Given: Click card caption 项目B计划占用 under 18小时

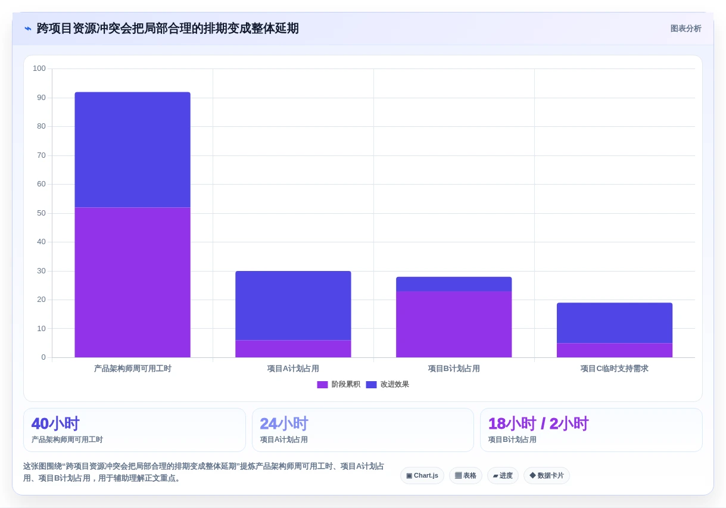Looking at the screenshot, I should [x=512, y=440].
